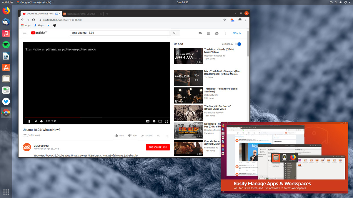Skip to the next video
The image size is (353, 198).
(36, 121)
